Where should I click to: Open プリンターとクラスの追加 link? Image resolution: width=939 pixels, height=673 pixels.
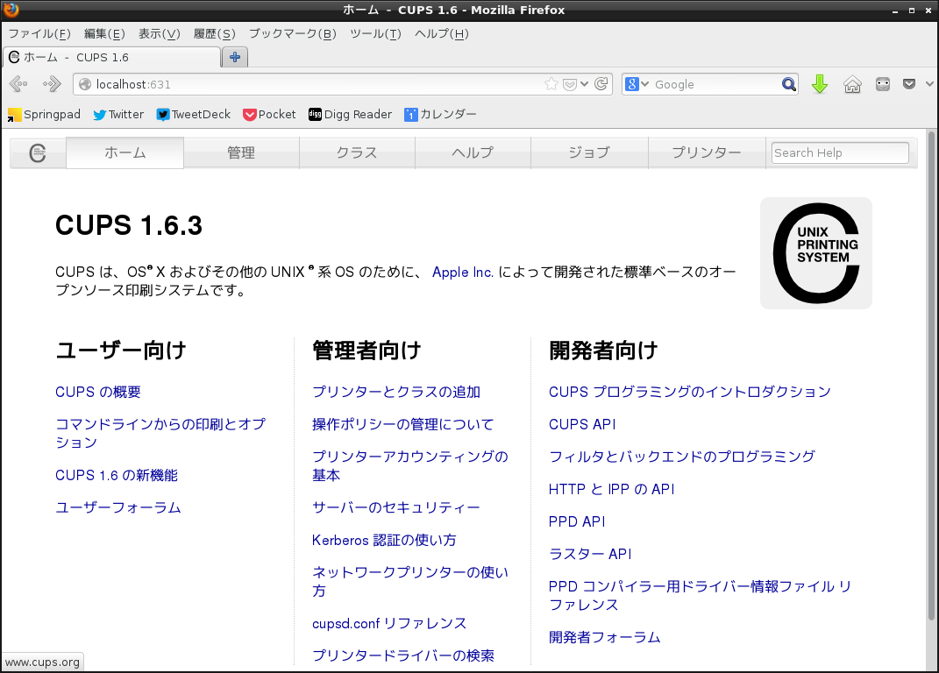pyautogui.click(x=395, y=392)
